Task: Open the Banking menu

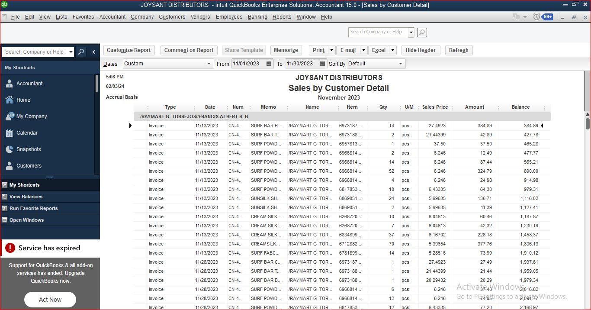Action: [257, 17]
